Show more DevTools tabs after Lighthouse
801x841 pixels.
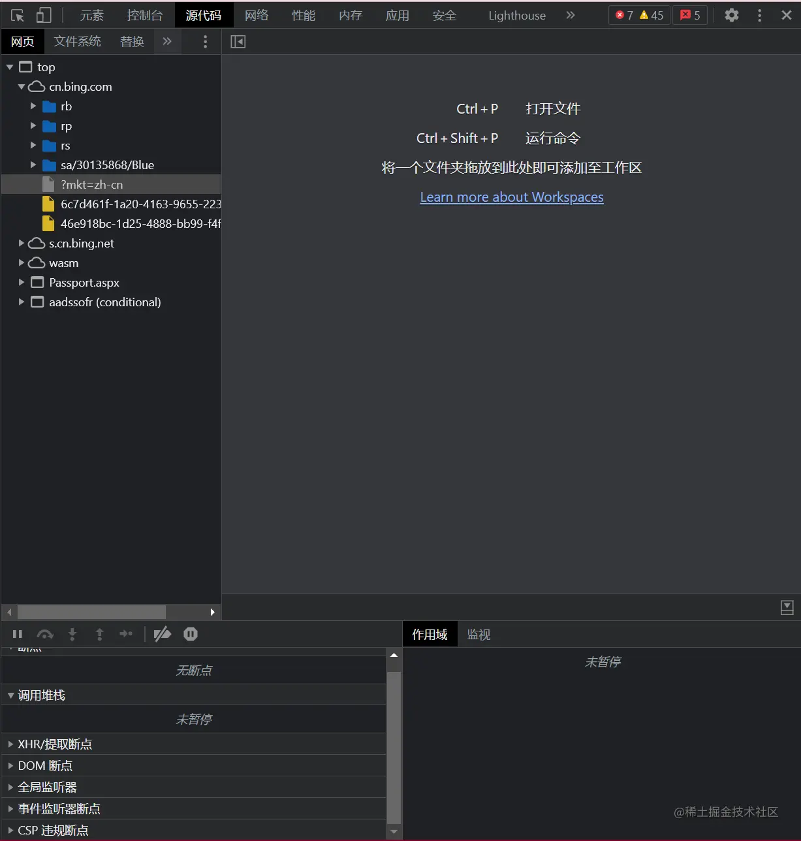[571, 15]
